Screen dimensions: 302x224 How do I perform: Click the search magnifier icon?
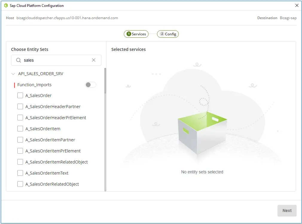coord(19,60)
